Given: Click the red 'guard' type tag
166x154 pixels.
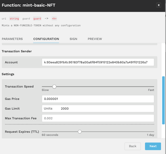Looking at the screenshot, I should click(x=37, y=19).
